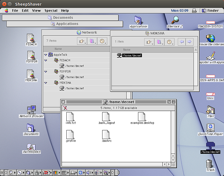Select the FOMFOR desktop icon

point(32,57)
